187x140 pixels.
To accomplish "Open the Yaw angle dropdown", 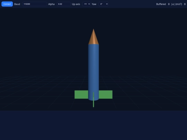I will coord(104,4).
